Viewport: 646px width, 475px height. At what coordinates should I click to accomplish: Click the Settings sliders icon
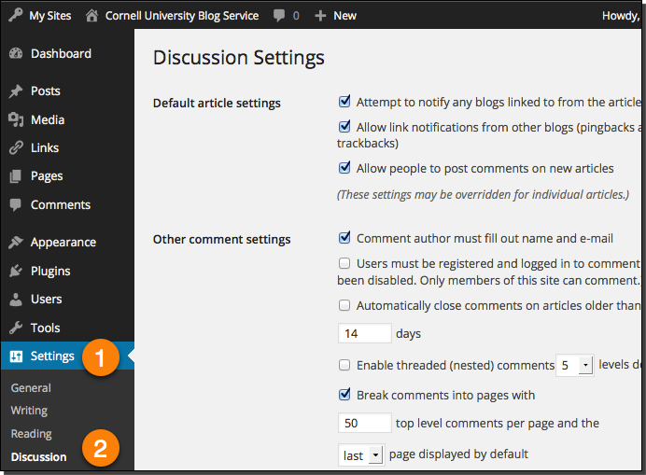(x=16, y=356)
